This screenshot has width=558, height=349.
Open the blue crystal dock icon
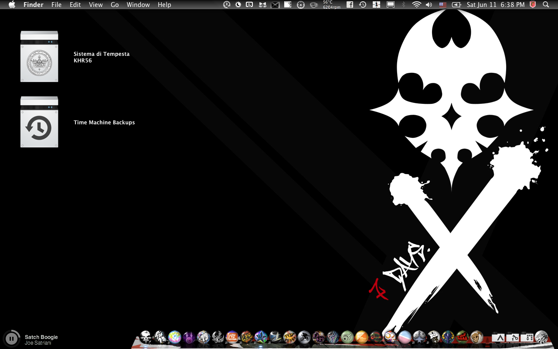(x=448, y=337)
